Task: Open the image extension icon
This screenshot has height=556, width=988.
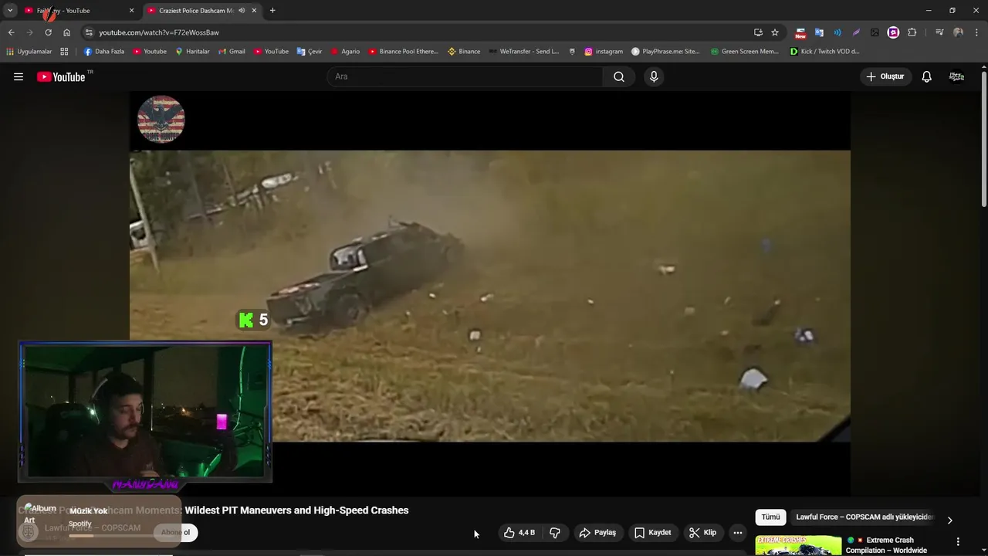Action: [875, 32]
